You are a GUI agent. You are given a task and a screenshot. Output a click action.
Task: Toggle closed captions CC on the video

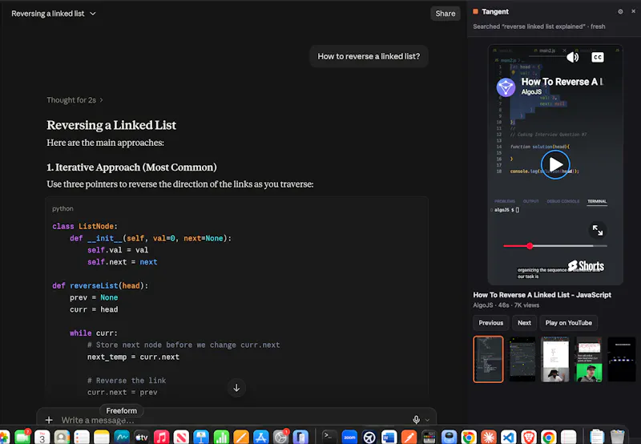(597, 57)
